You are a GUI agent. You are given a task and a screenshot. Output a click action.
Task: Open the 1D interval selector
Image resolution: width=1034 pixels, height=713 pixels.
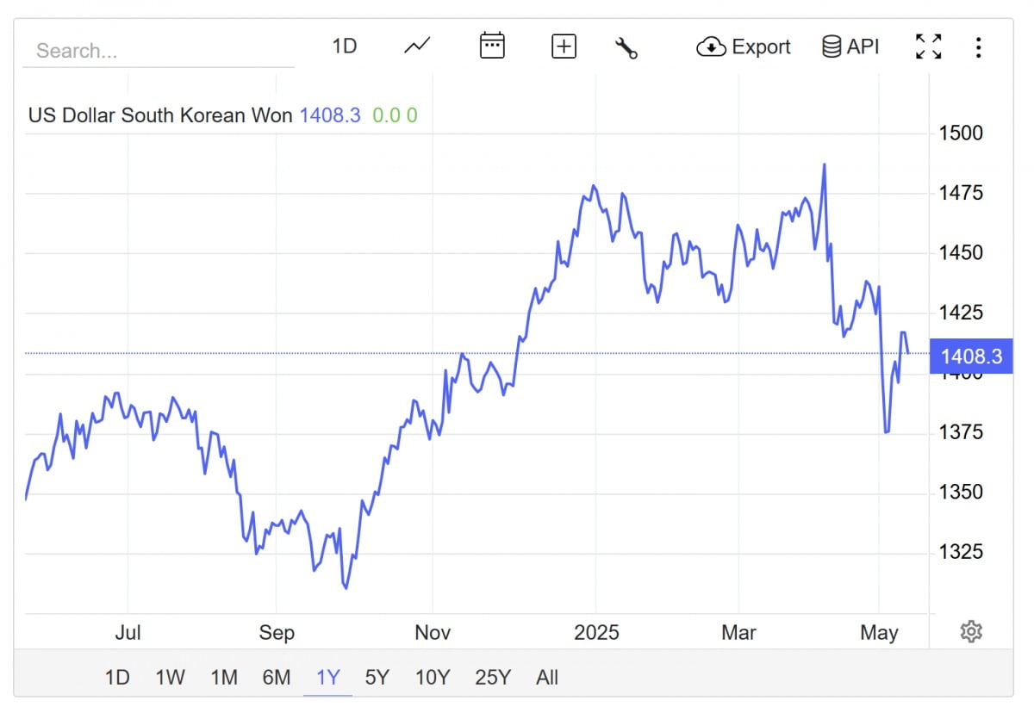point(345,46)
